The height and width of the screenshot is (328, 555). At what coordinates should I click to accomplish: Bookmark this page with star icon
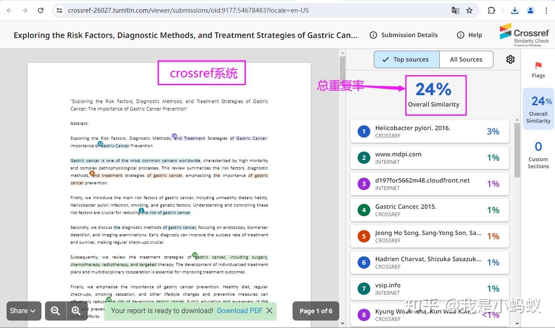(x=469, y=10)
